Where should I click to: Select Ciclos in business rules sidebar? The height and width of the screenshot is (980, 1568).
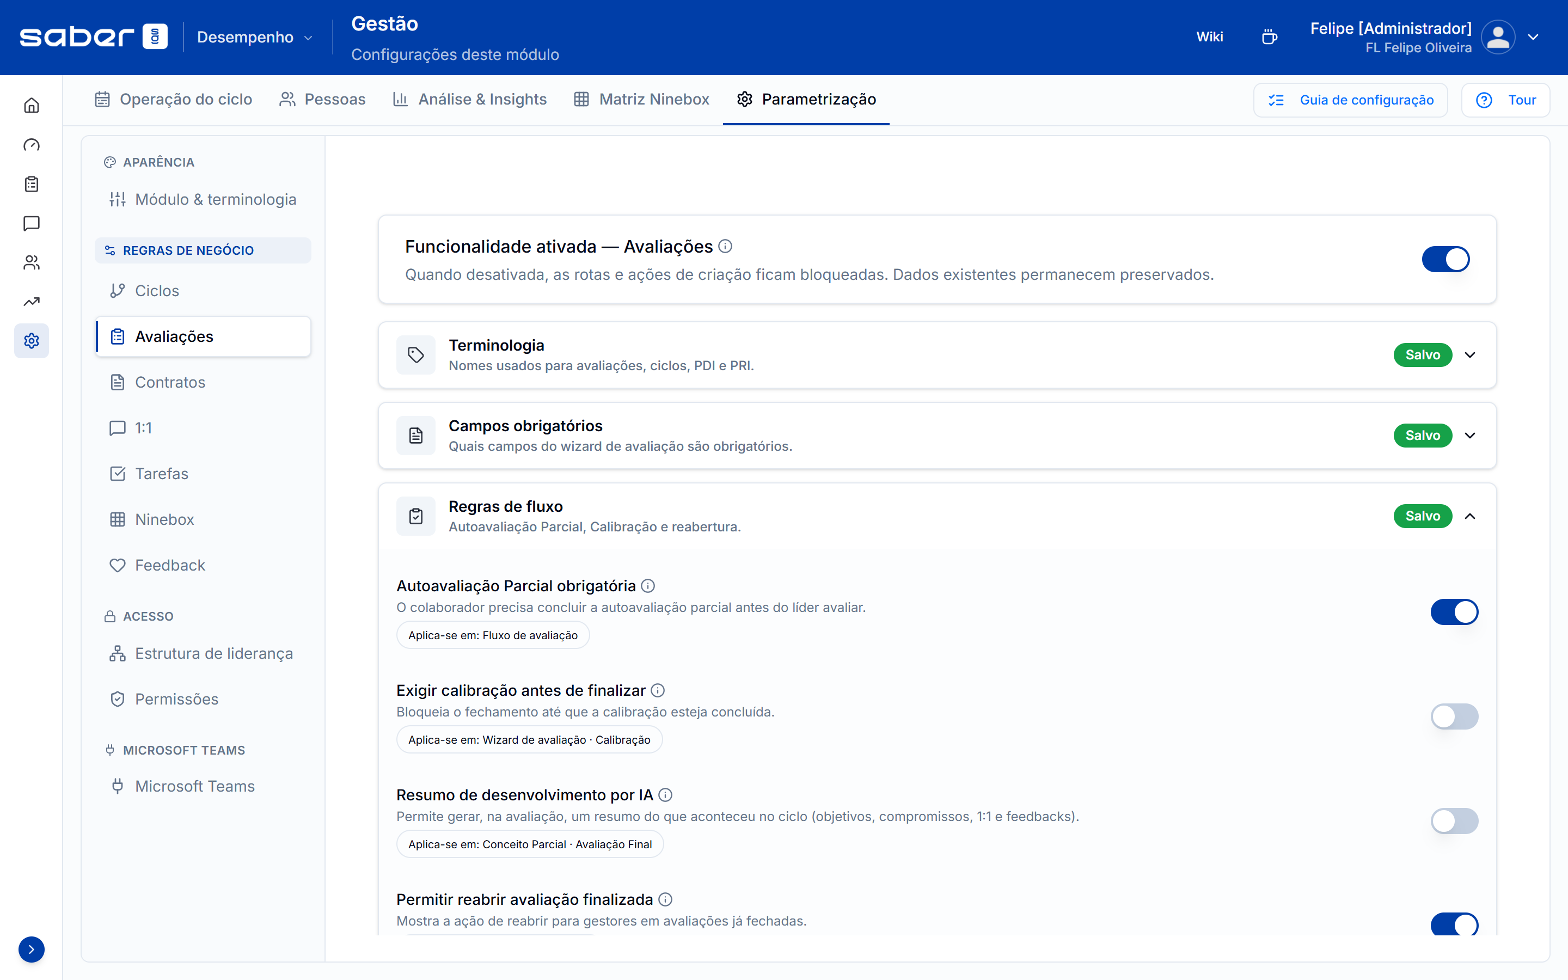coord(203,291)
